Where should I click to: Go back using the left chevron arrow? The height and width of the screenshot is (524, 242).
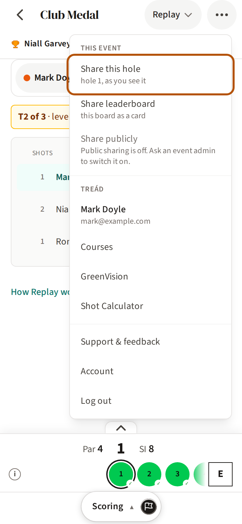[20, 15]
